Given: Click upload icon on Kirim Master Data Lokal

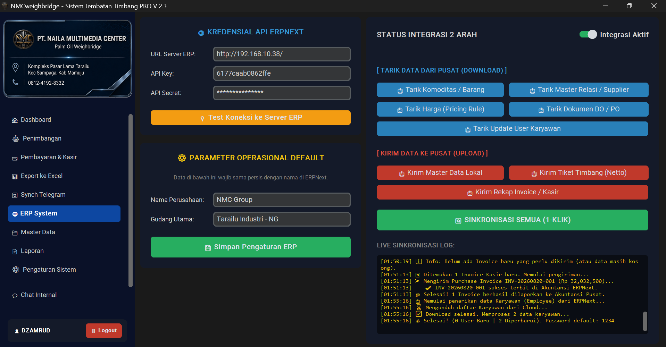Looking at the screenshot, I should (402, 173).
